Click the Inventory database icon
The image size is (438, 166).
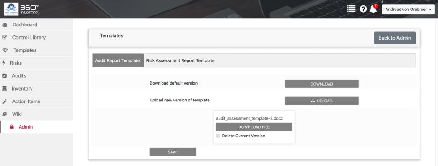click(5, 89)
